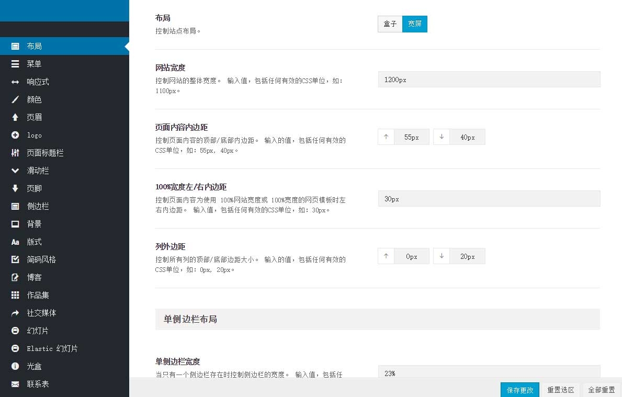Select the 宽屏 layout option
Viewport: 622px width, 397px height.
point(415,24)
